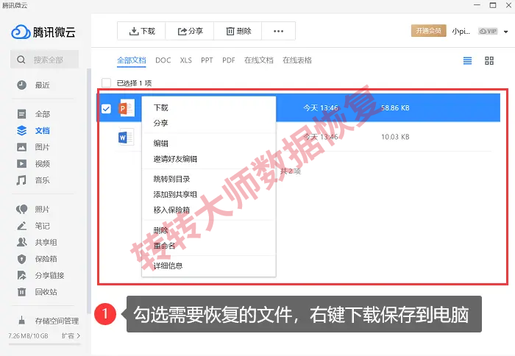
Task: Open the three-dots more actions button
Action: tap(279, 31)
